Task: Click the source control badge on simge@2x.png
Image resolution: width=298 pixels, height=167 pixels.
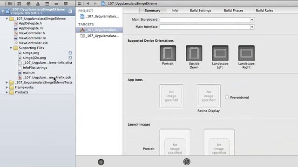Action: coord(70,58)
